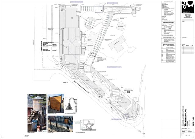Select the gooseneck street light illustration
Image resolution: width=195 pixels, height=139 pixels.
click(x=71, y=105)
